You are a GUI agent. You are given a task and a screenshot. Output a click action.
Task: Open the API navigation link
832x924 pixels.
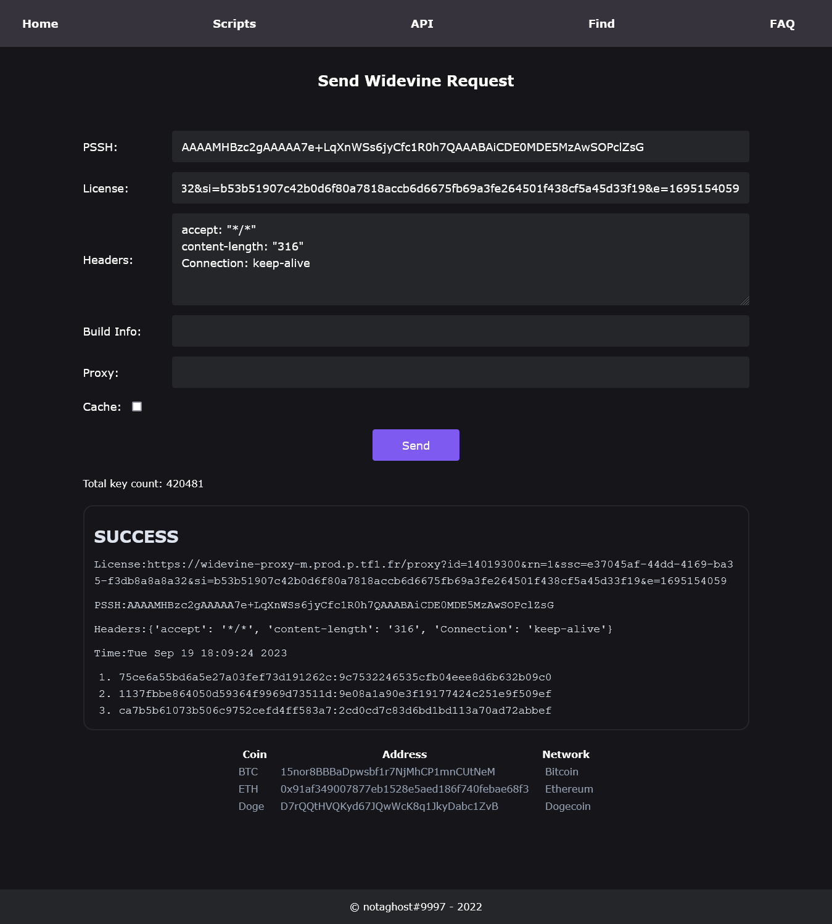422,23
